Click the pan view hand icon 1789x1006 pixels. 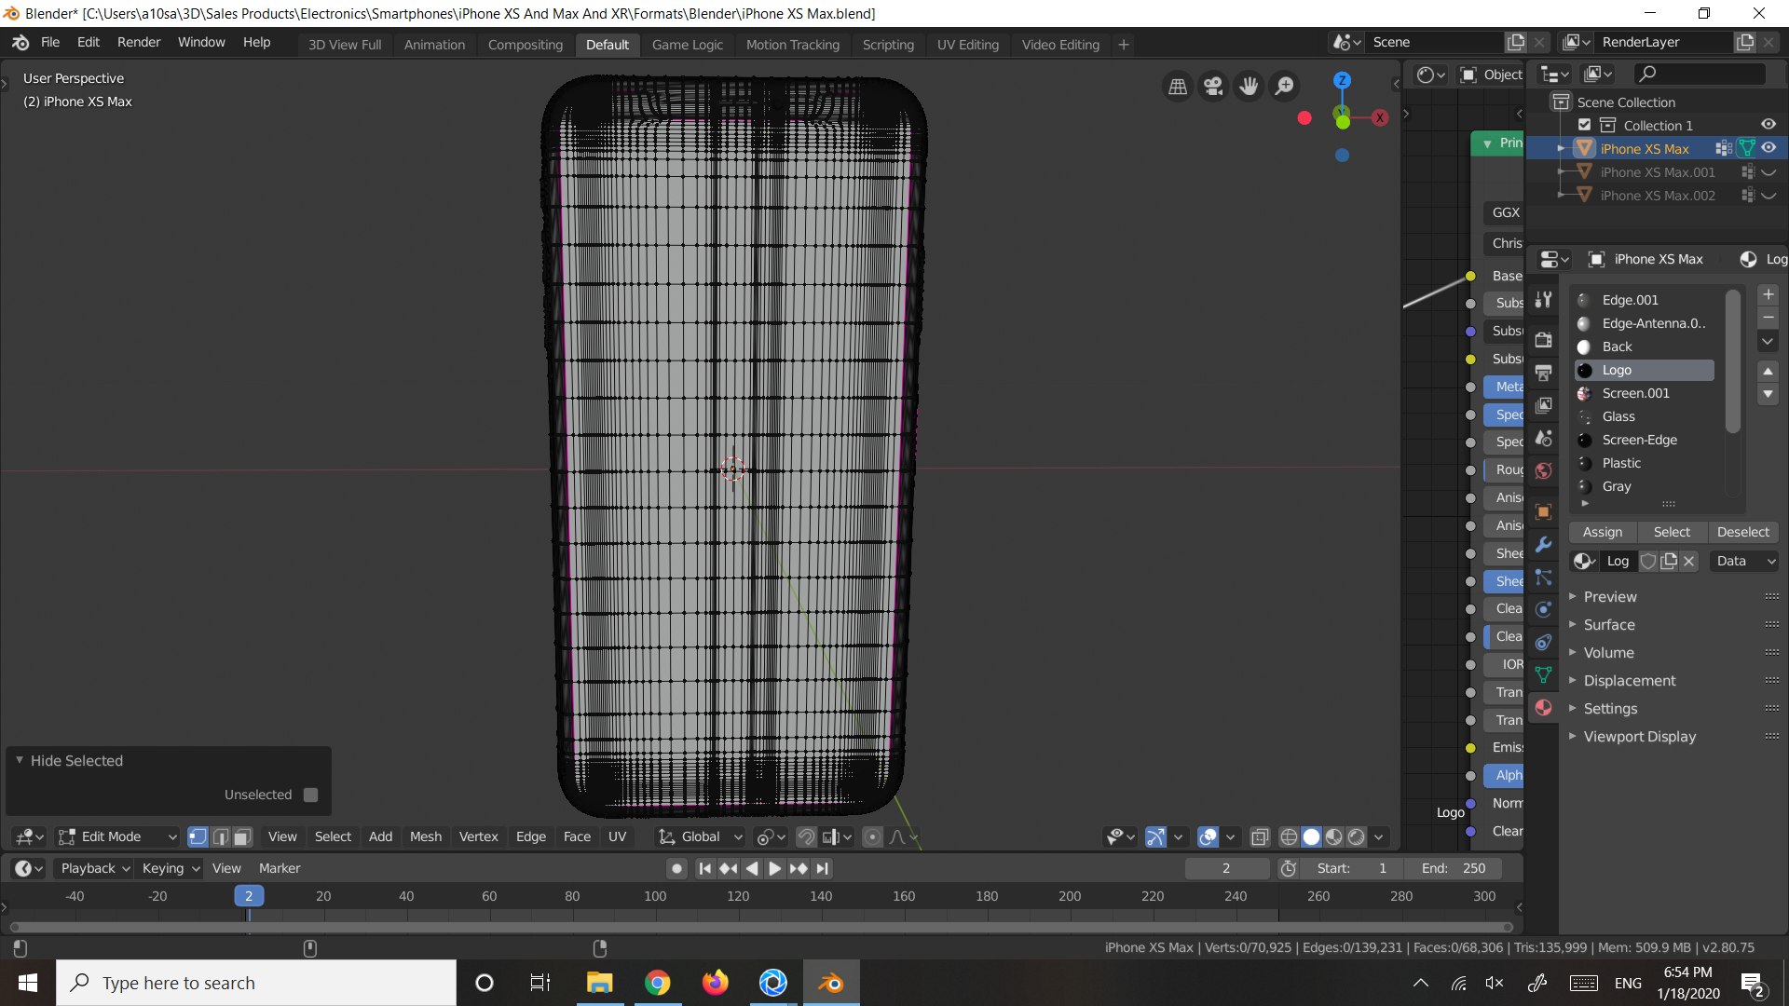pyautogui.click(x=1249, y=87)
